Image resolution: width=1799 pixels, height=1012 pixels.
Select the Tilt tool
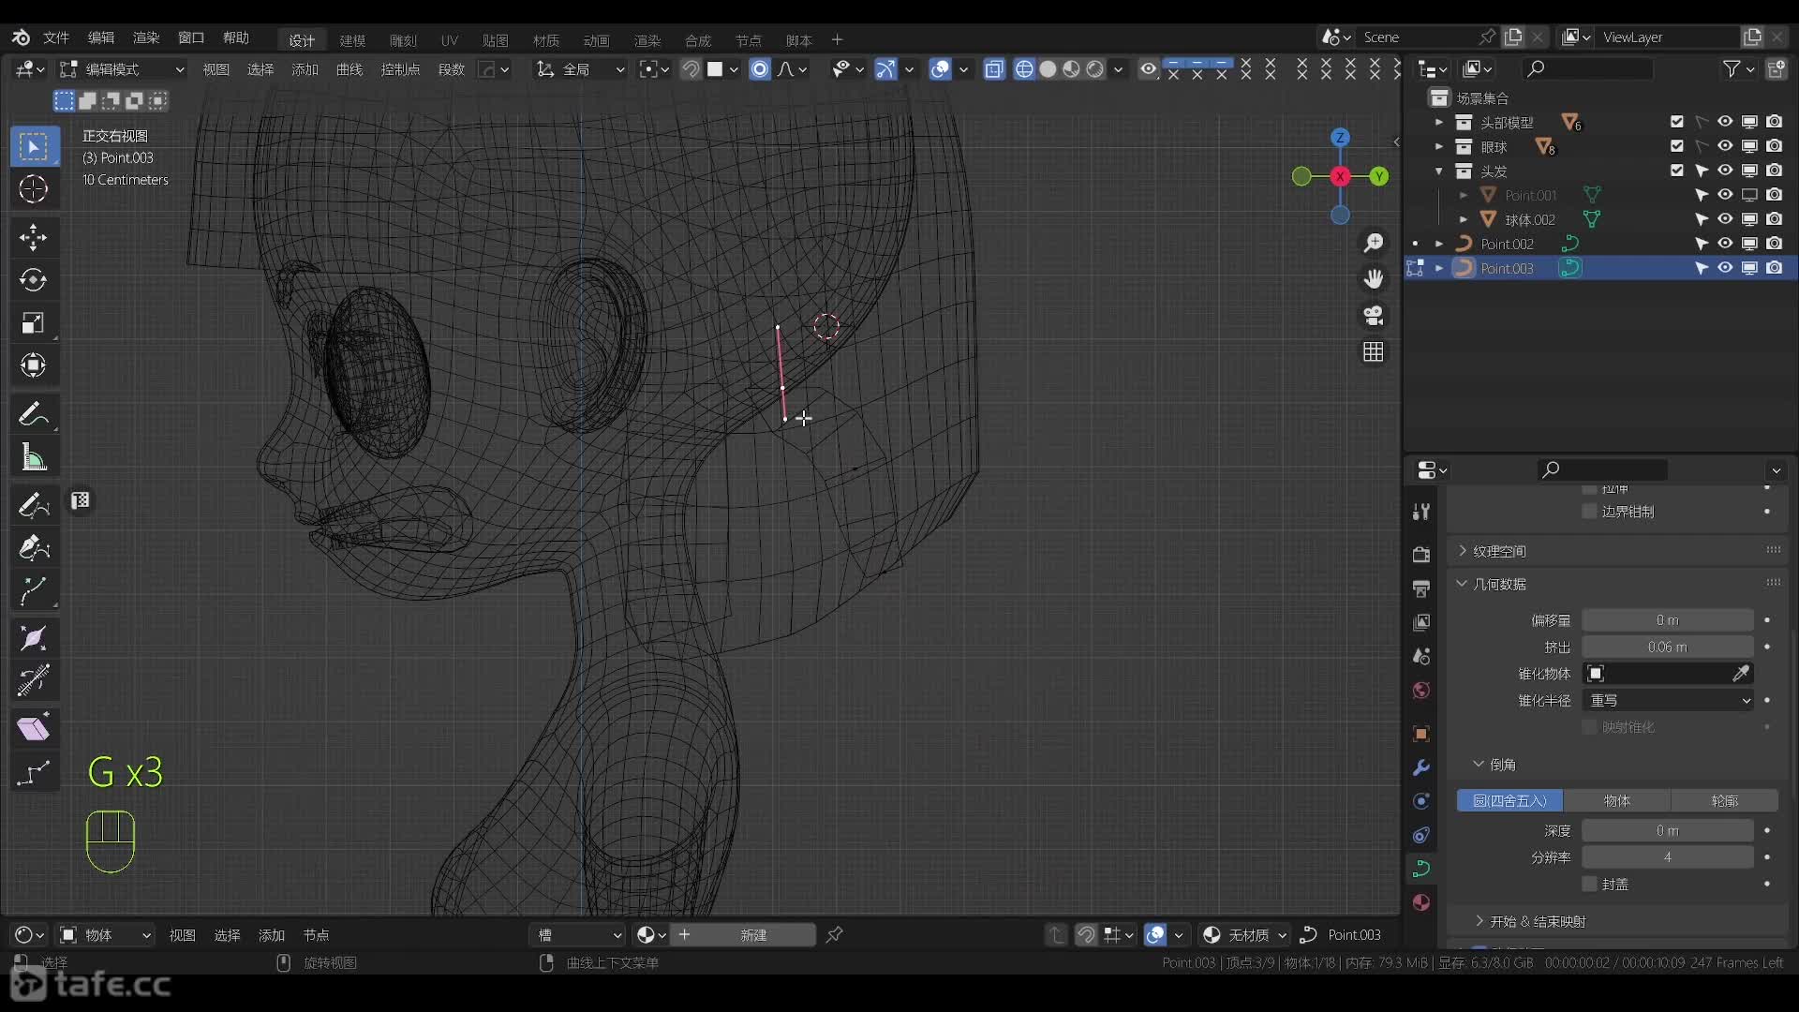coord(34,681)
